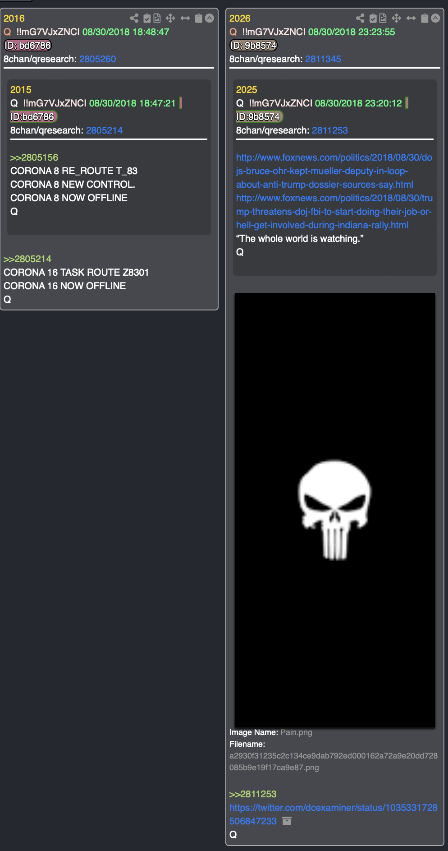448x851 pixels.
Task: Follow the >>2805156 reply reference
Action: 34,157
